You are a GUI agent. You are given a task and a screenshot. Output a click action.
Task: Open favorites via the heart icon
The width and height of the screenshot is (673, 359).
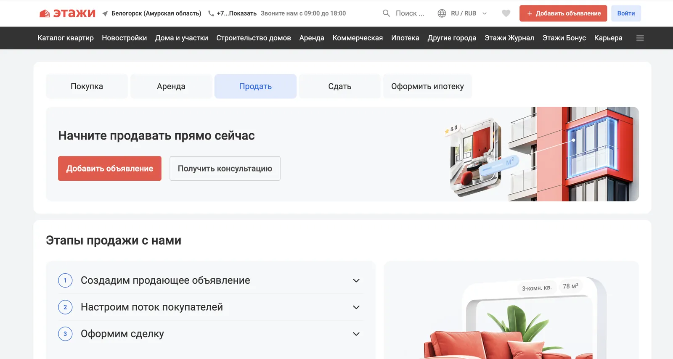[x=506, y=13]
